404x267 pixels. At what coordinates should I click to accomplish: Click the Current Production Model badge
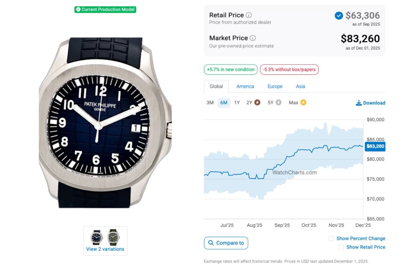(x=105, y=9)
